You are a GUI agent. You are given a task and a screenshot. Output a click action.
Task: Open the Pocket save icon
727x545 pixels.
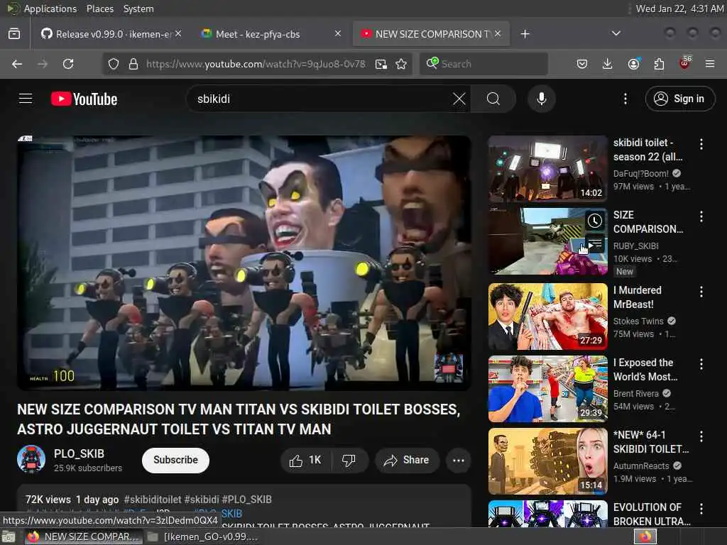tap(582, 64)
